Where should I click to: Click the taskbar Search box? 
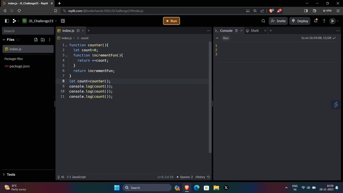[147, 188]
